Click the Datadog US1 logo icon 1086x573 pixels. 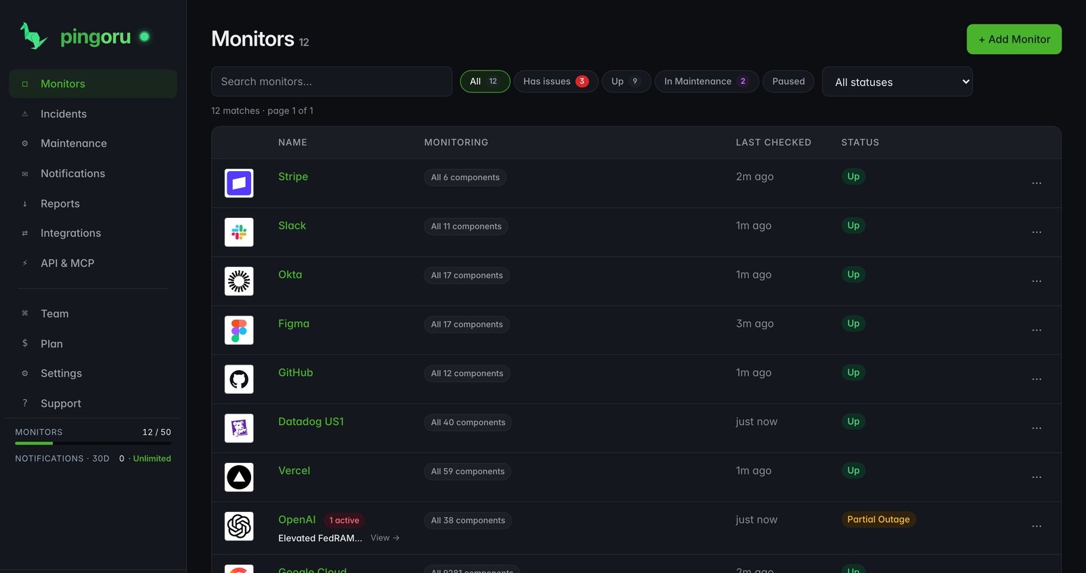tap(239, 428)
